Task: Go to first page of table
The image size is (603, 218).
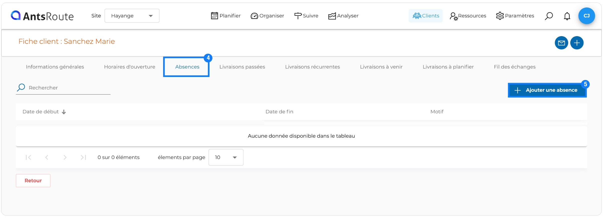Action: tap(28, 157)
